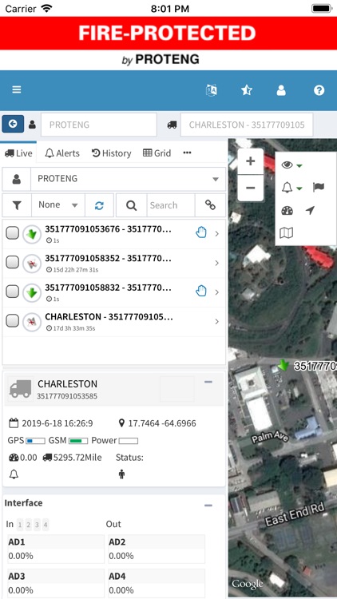Click coordinates 17.7464 -64.6966
Image resolution: width=337 pixels, height=599 pixels.
[x=162, y=423]
